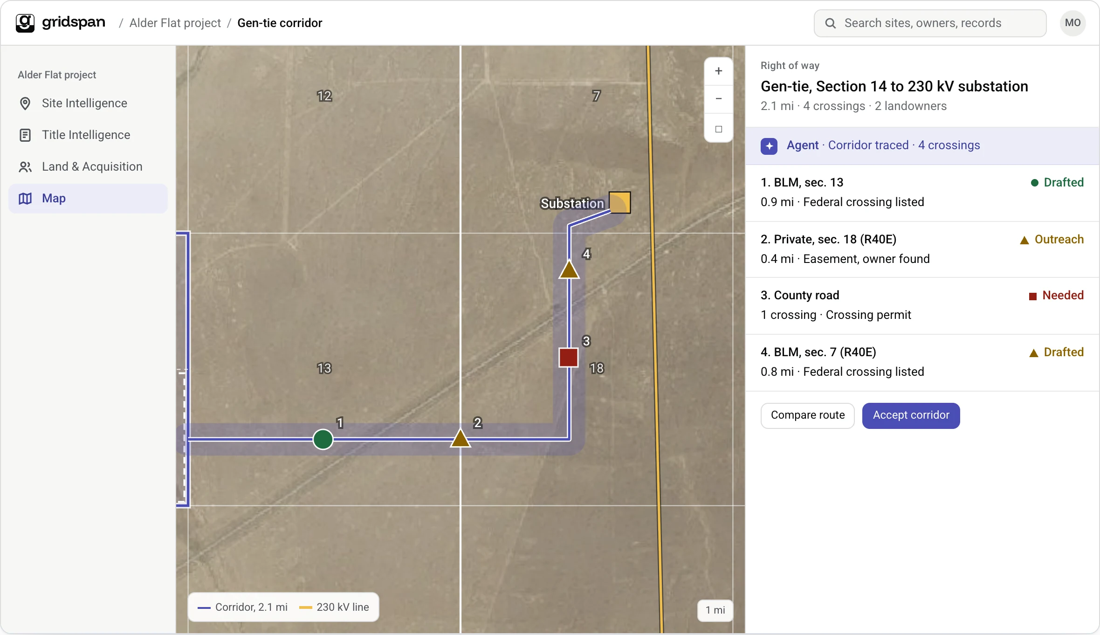Screen dimensions: 1100x635
Task: Click the yellow Substation square icon
Action: click(620, 202)
